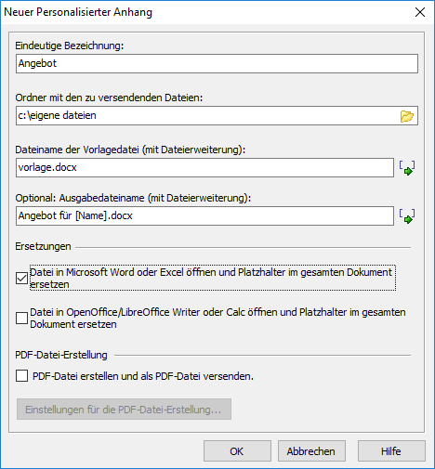Cancel with the Abbrechen button
This screenshot has height=469, width=435.
tap(311, 451)
